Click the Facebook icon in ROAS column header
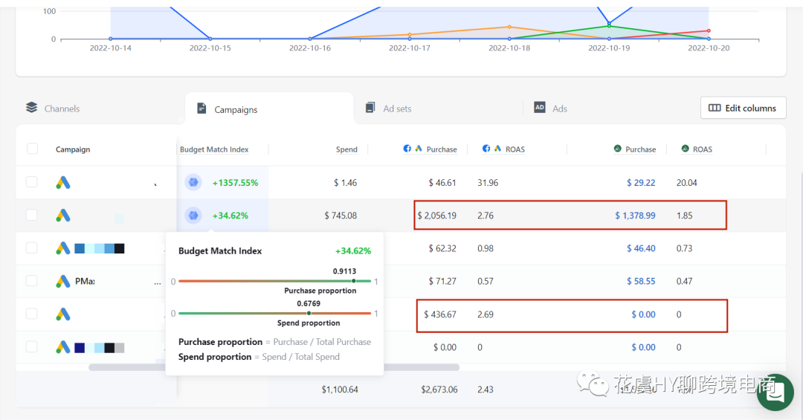The height and width of the screenshot is (420, 803). pyautogui.click(x=486, y=149)
